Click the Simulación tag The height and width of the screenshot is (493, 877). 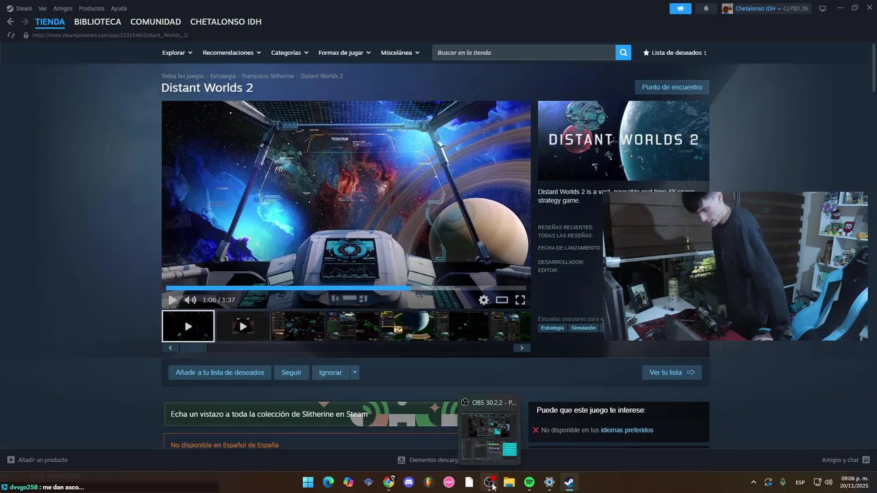click(x=583, y=328)
